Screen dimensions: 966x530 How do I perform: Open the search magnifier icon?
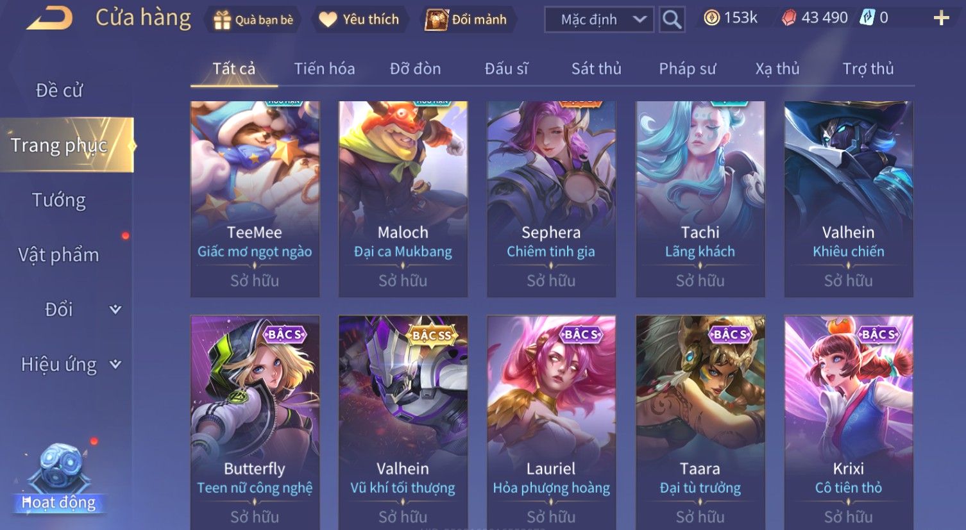coord(671,20)
